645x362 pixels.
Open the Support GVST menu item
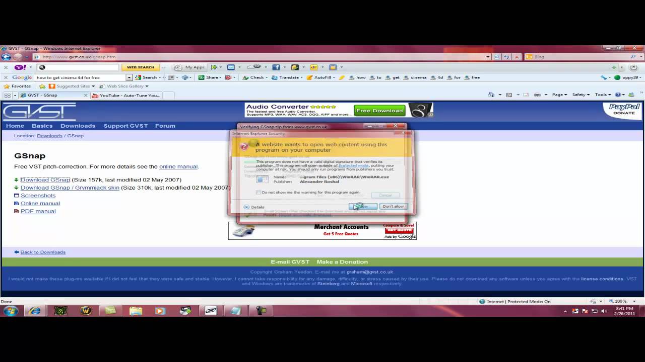click(125, 126)
